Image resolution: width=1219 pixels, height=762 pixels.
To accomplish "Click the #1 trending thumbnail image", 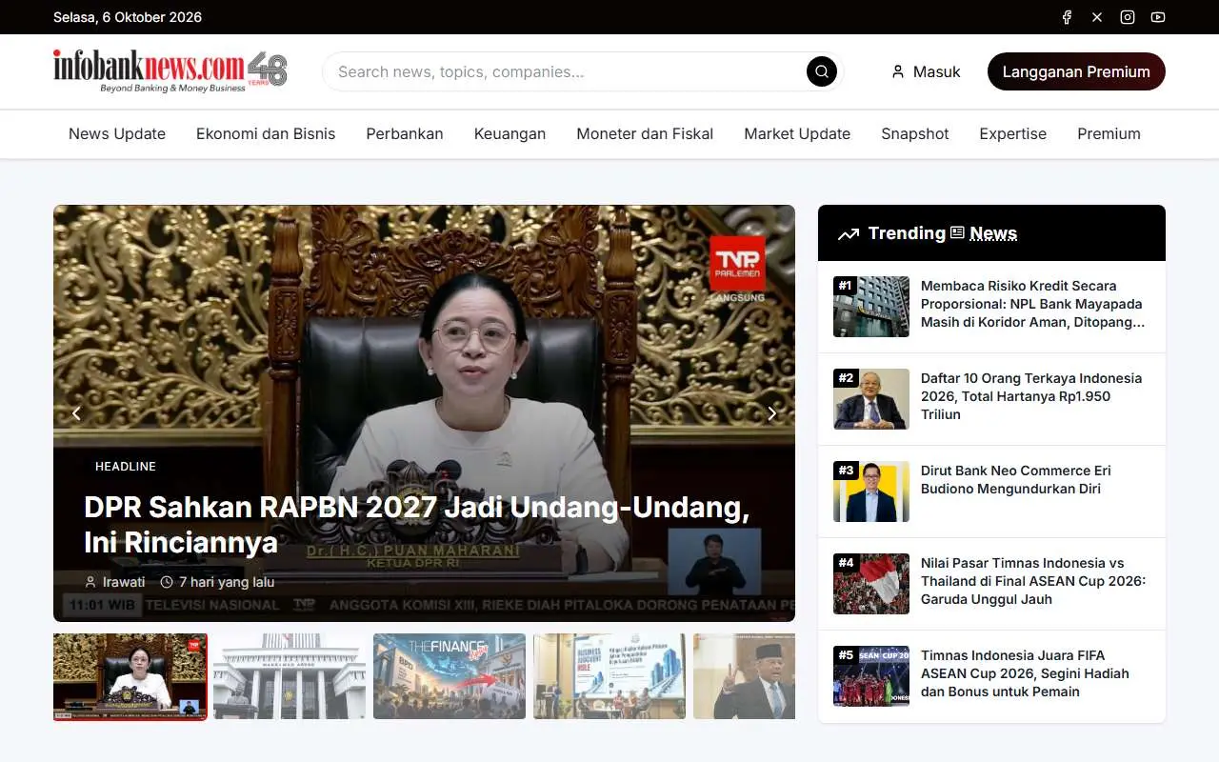I will [871, 307].
